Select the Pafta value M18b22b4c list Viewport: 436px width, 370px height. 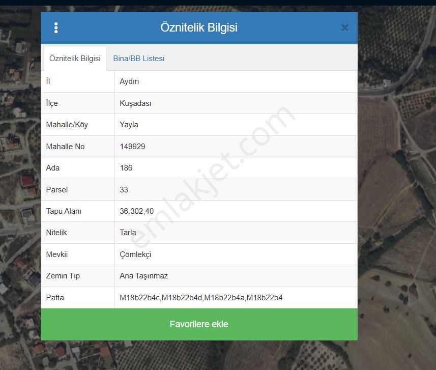[x=201, y=298]
